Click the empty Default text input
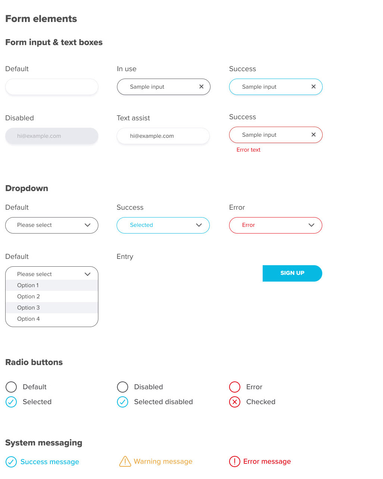 point(52,87)
